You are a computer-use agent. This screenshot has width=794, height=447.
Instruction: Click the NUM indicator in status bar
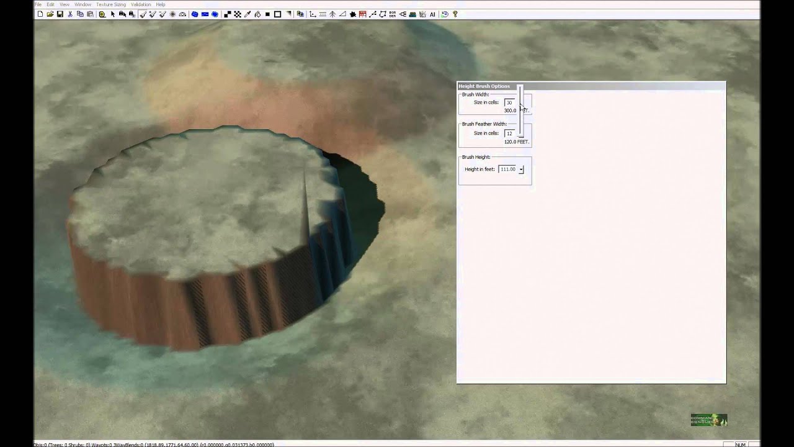click(x=741, y=444)
